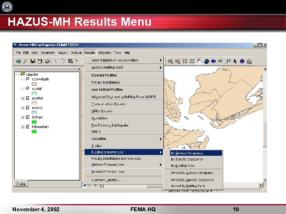Click the Fixed Zoom In arrows icon

coord(185,61)
